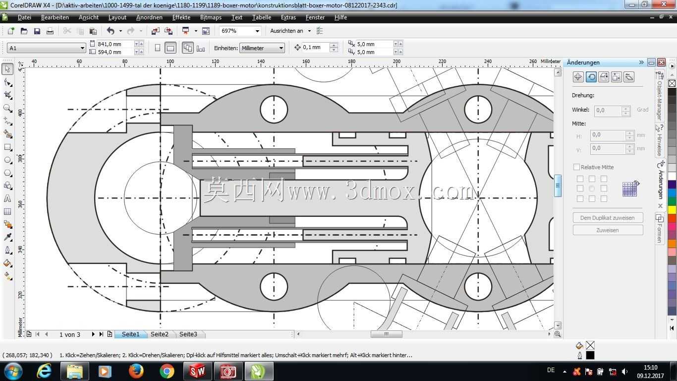
Task: Check the top-center anchor point box
Action: pos(592,179)
